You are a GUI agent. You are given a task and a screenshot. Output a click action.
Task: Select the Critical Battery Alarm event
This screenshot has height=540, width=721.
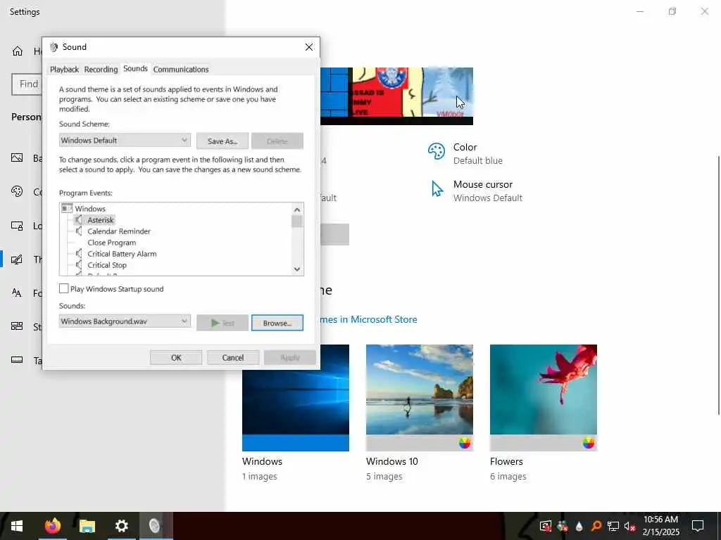click(122, 253)
